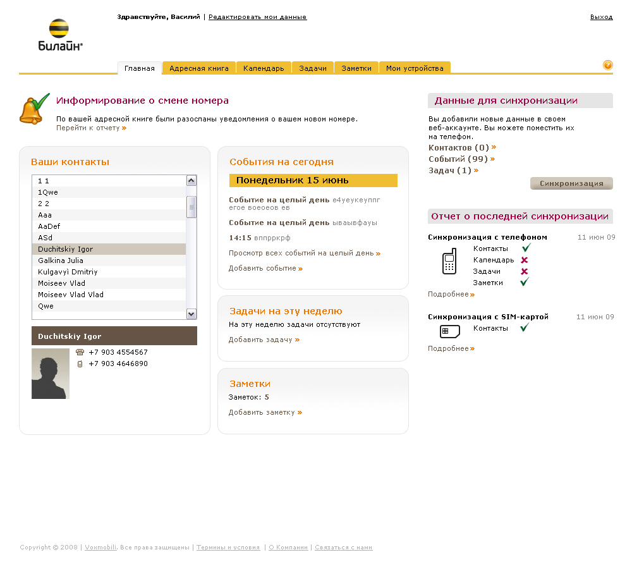Select Duchitskiy Igor in contacts list
The width and height of the screenshot is (632, 569).
click(x=109, y=249)
